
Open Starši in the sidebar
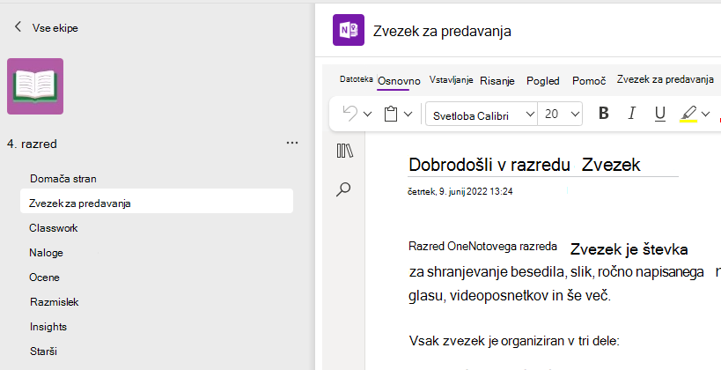pyautogui.click(x=43, y=351)
